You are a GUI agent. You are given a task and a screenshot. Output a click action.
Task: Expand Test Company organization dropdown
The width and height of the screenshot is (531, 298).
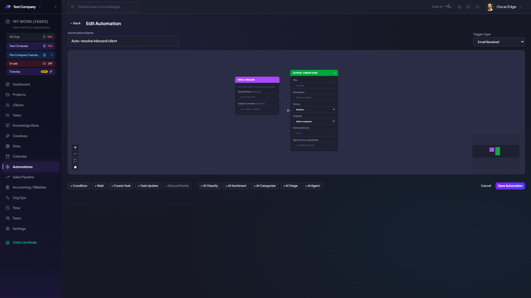coord(40,7)
